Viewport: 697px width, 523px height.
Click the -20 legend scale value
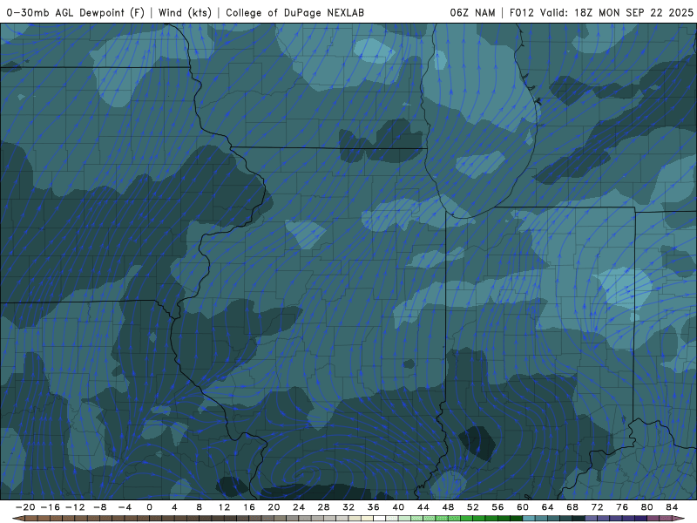coord(25,507)
